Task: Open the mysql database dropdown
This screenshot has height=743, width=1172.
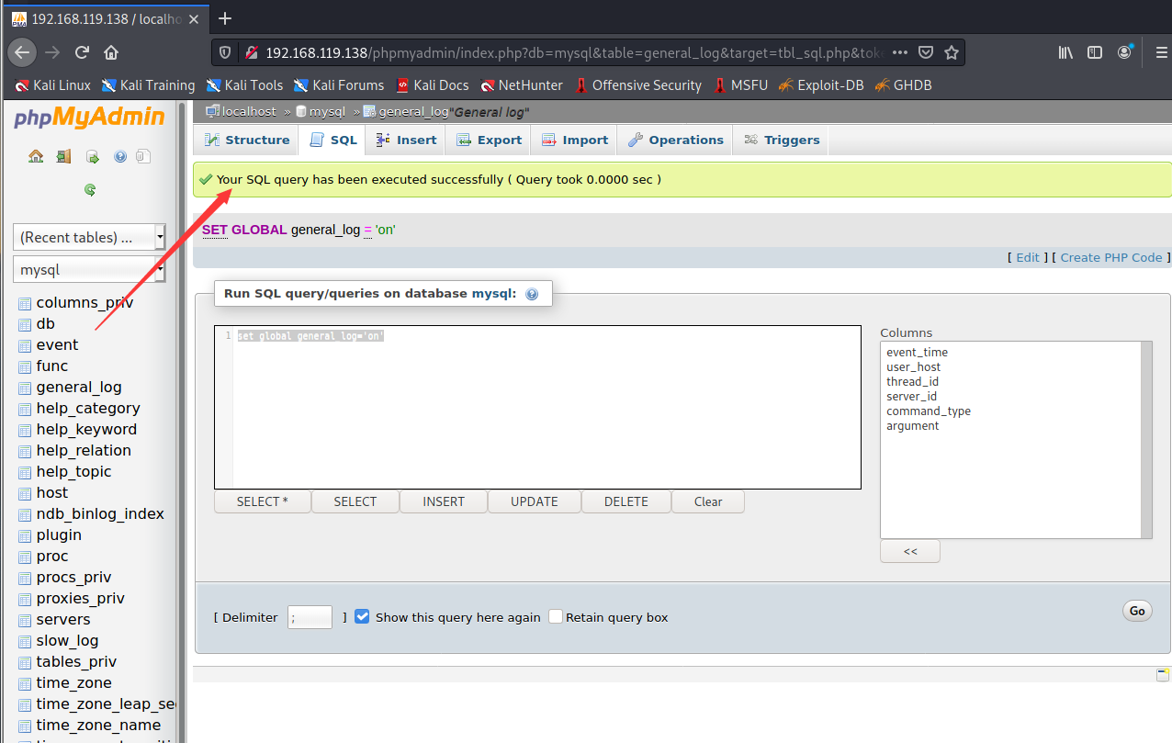Action: tap(89, 270)
